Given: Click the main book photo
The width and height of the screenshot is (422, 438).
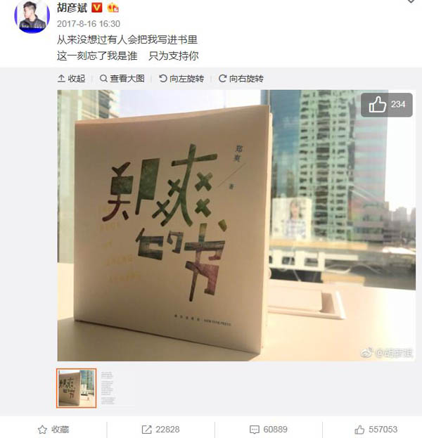Looking at the screenshot, I should pos(236,226).
